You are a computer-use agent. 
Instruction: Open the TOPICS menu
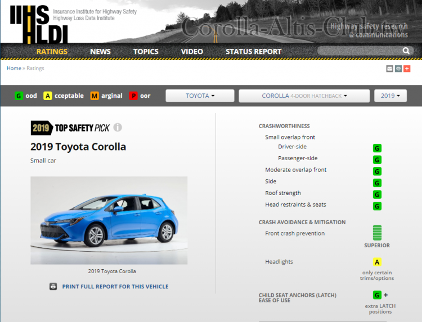[146, 51]
